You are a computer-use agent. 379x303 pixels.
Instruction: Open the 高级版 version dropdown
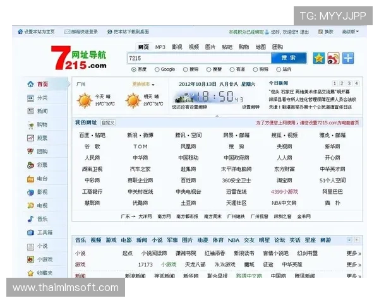(350, 32)
